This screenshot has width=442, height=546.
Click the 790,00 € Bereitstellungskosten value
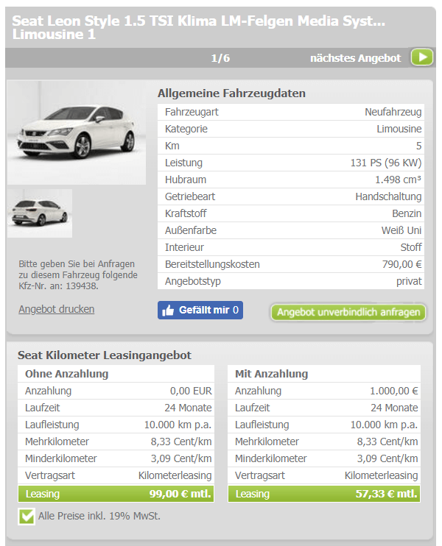click(x=401, y=264)
